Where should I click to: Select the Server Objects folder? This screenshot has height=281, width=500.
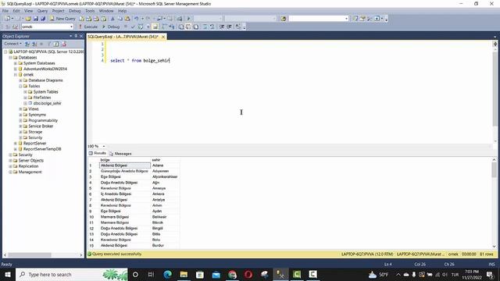pos(31,161)
